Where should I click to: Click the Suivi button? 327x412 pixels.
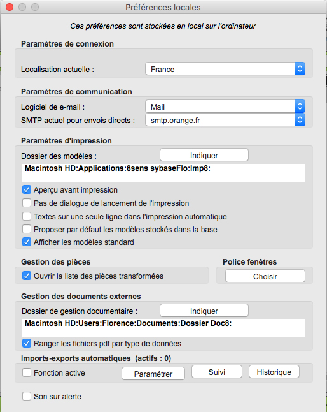pyautogui.click(x=217, y=372)
